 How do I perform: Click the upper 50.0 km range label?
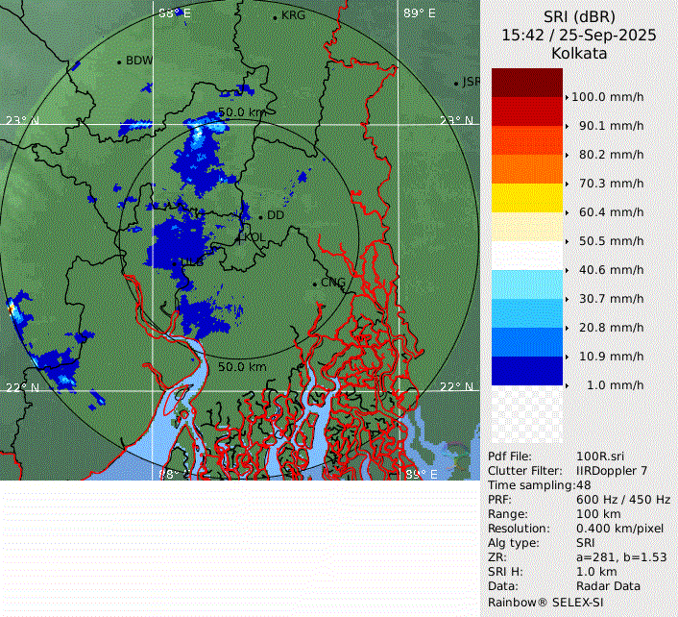pos(242,112)
